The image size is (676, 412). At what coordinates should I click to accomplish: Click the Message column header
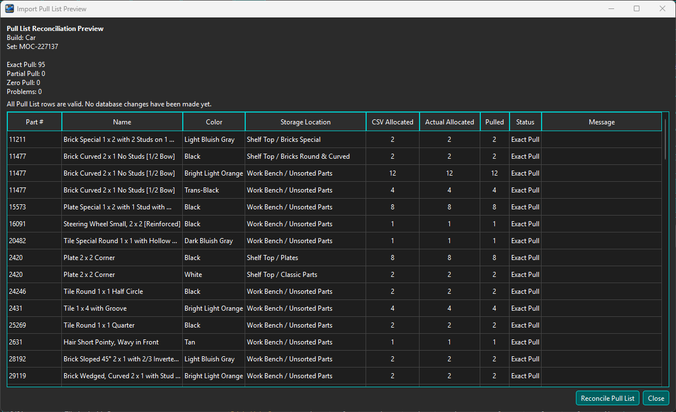602,122
